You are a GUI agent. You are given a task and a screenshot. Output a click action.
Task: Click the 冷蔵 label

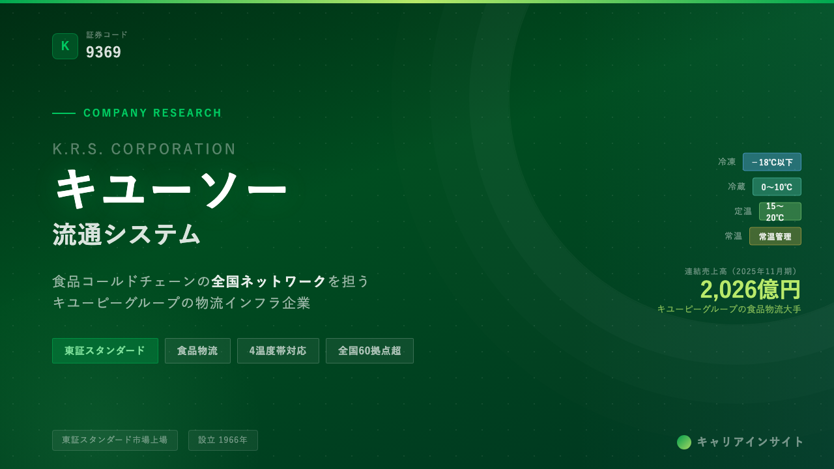coord(737,186)
